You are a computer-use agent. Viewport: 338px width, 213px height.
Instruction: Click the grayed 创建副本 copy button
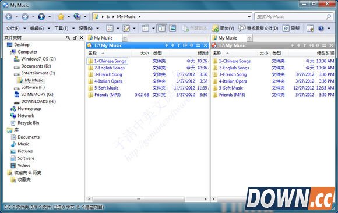tap(195, 28)
